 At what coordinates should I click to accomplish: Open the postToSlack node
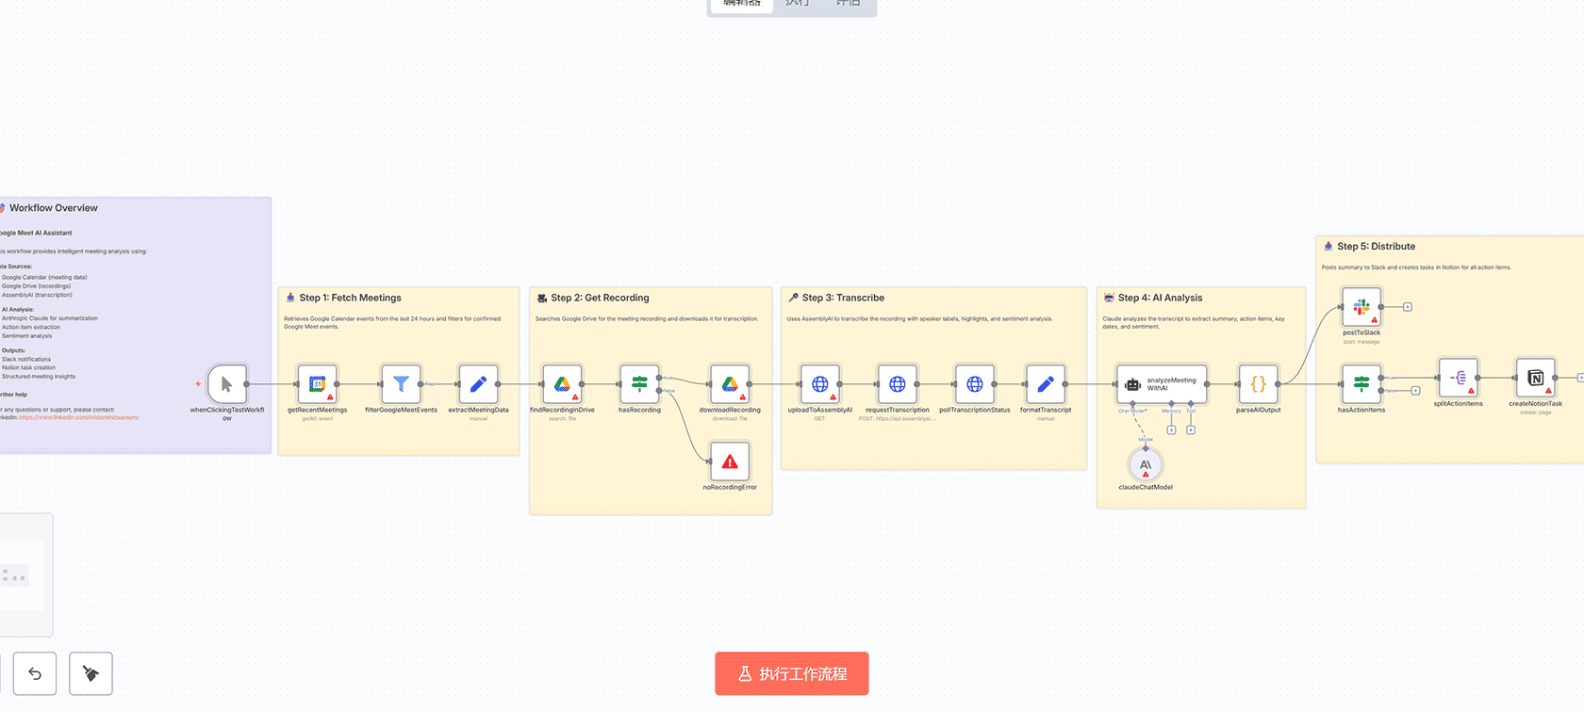pyautogui.click(x=1361, y=307)
